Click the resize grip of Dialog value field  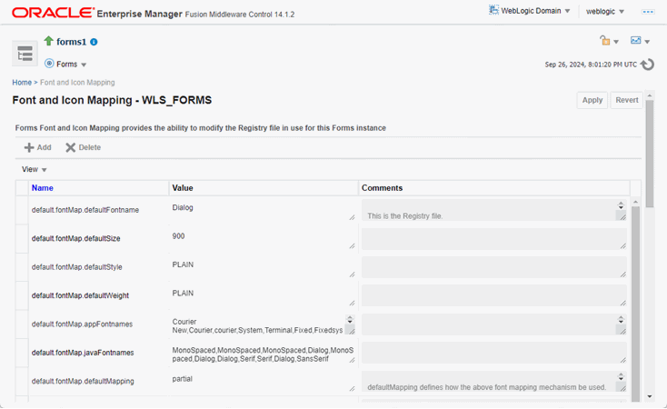click(x=352, y=217)
